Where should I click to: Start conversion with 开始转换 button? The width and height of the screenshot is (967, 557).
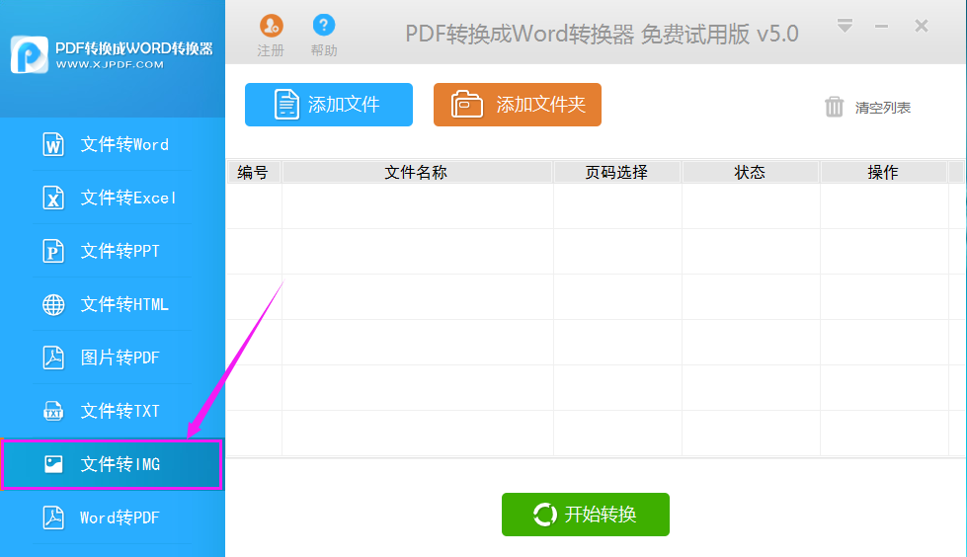586,515
